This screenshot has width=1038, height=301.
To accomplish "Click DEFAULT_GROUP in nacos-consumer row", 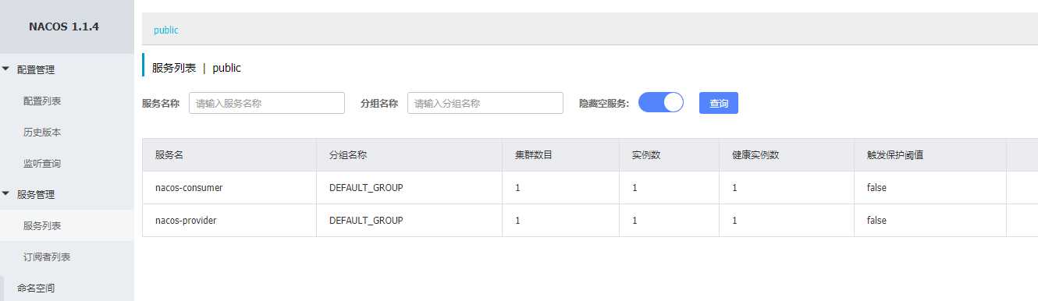I will (366, 188).
